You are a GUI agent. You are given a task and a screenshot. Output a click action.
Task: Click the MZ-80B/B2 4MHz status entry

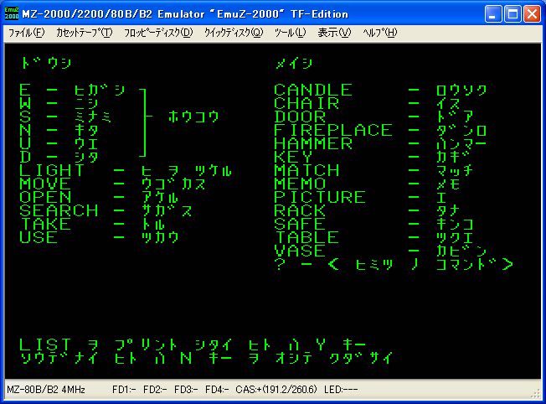point(45,390)
